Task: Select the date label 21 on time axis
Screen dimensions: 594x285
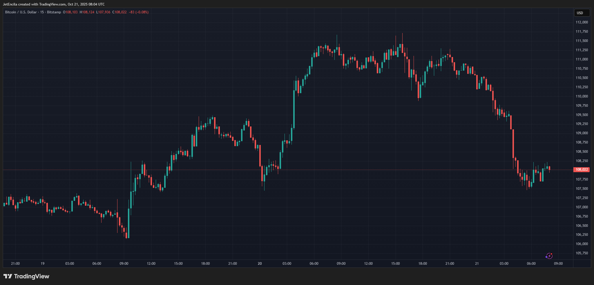Action: coord(477,264)
